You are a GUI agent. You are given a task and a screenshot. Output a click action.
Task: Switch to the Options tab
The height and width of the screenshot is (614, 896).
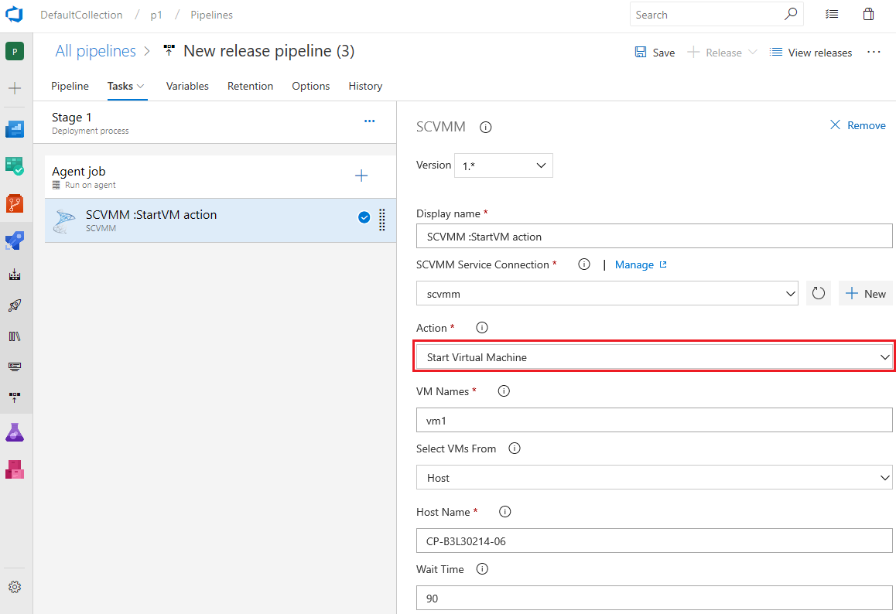tap(311, 86)
